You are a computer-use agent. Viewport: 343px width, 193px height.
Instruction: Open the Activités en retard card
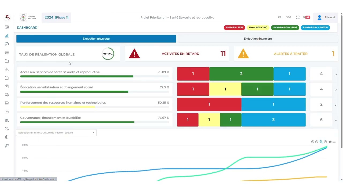click(177, 54)
